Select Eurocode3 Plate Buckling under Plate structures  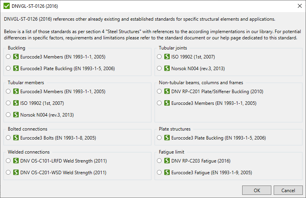pyautogui.click(x=160, y=138)
